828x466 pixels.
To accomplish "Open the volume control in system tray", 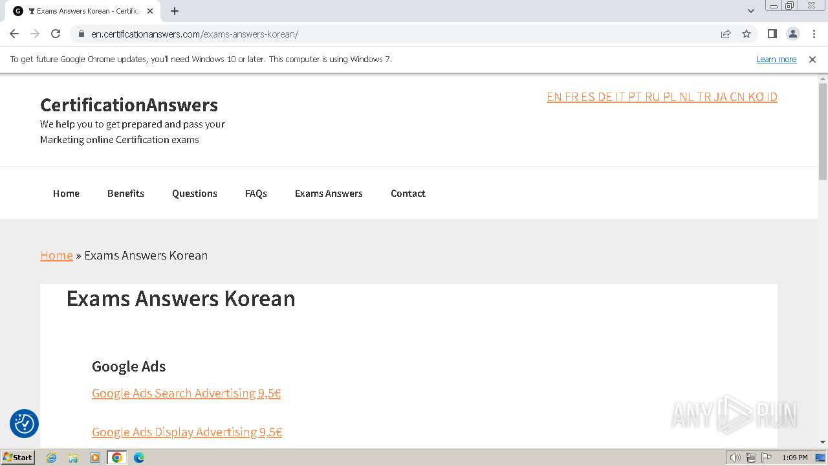I will 735,458.
